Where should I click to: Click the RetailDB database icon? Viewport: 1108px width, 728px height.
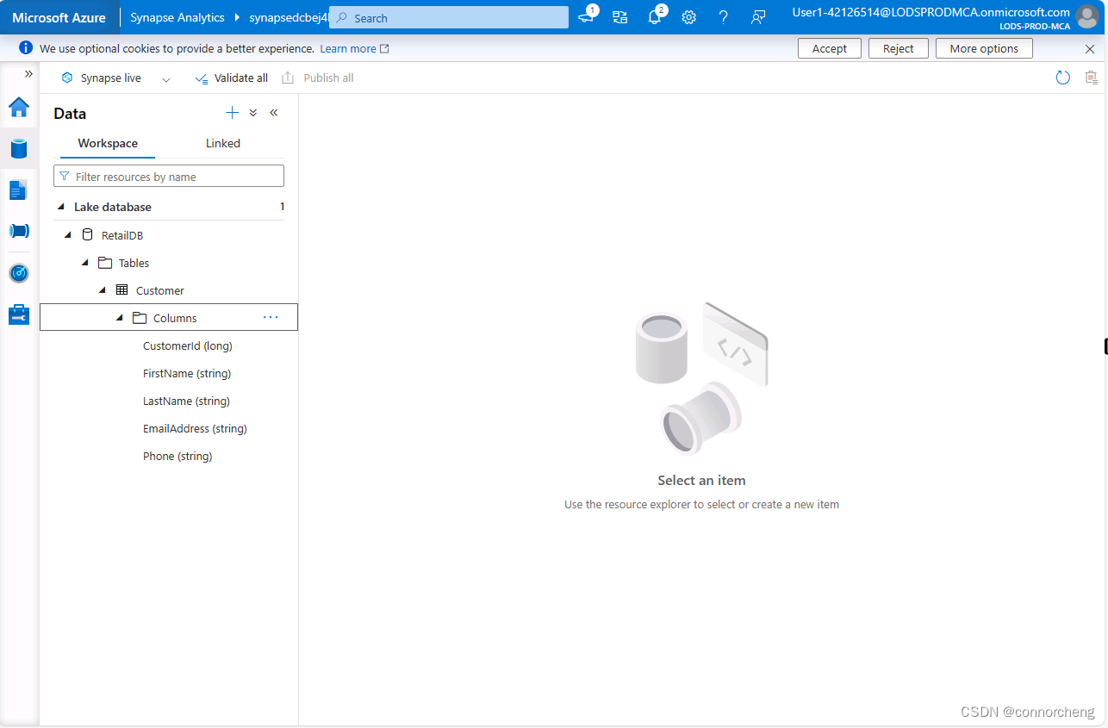coord(87,234)
